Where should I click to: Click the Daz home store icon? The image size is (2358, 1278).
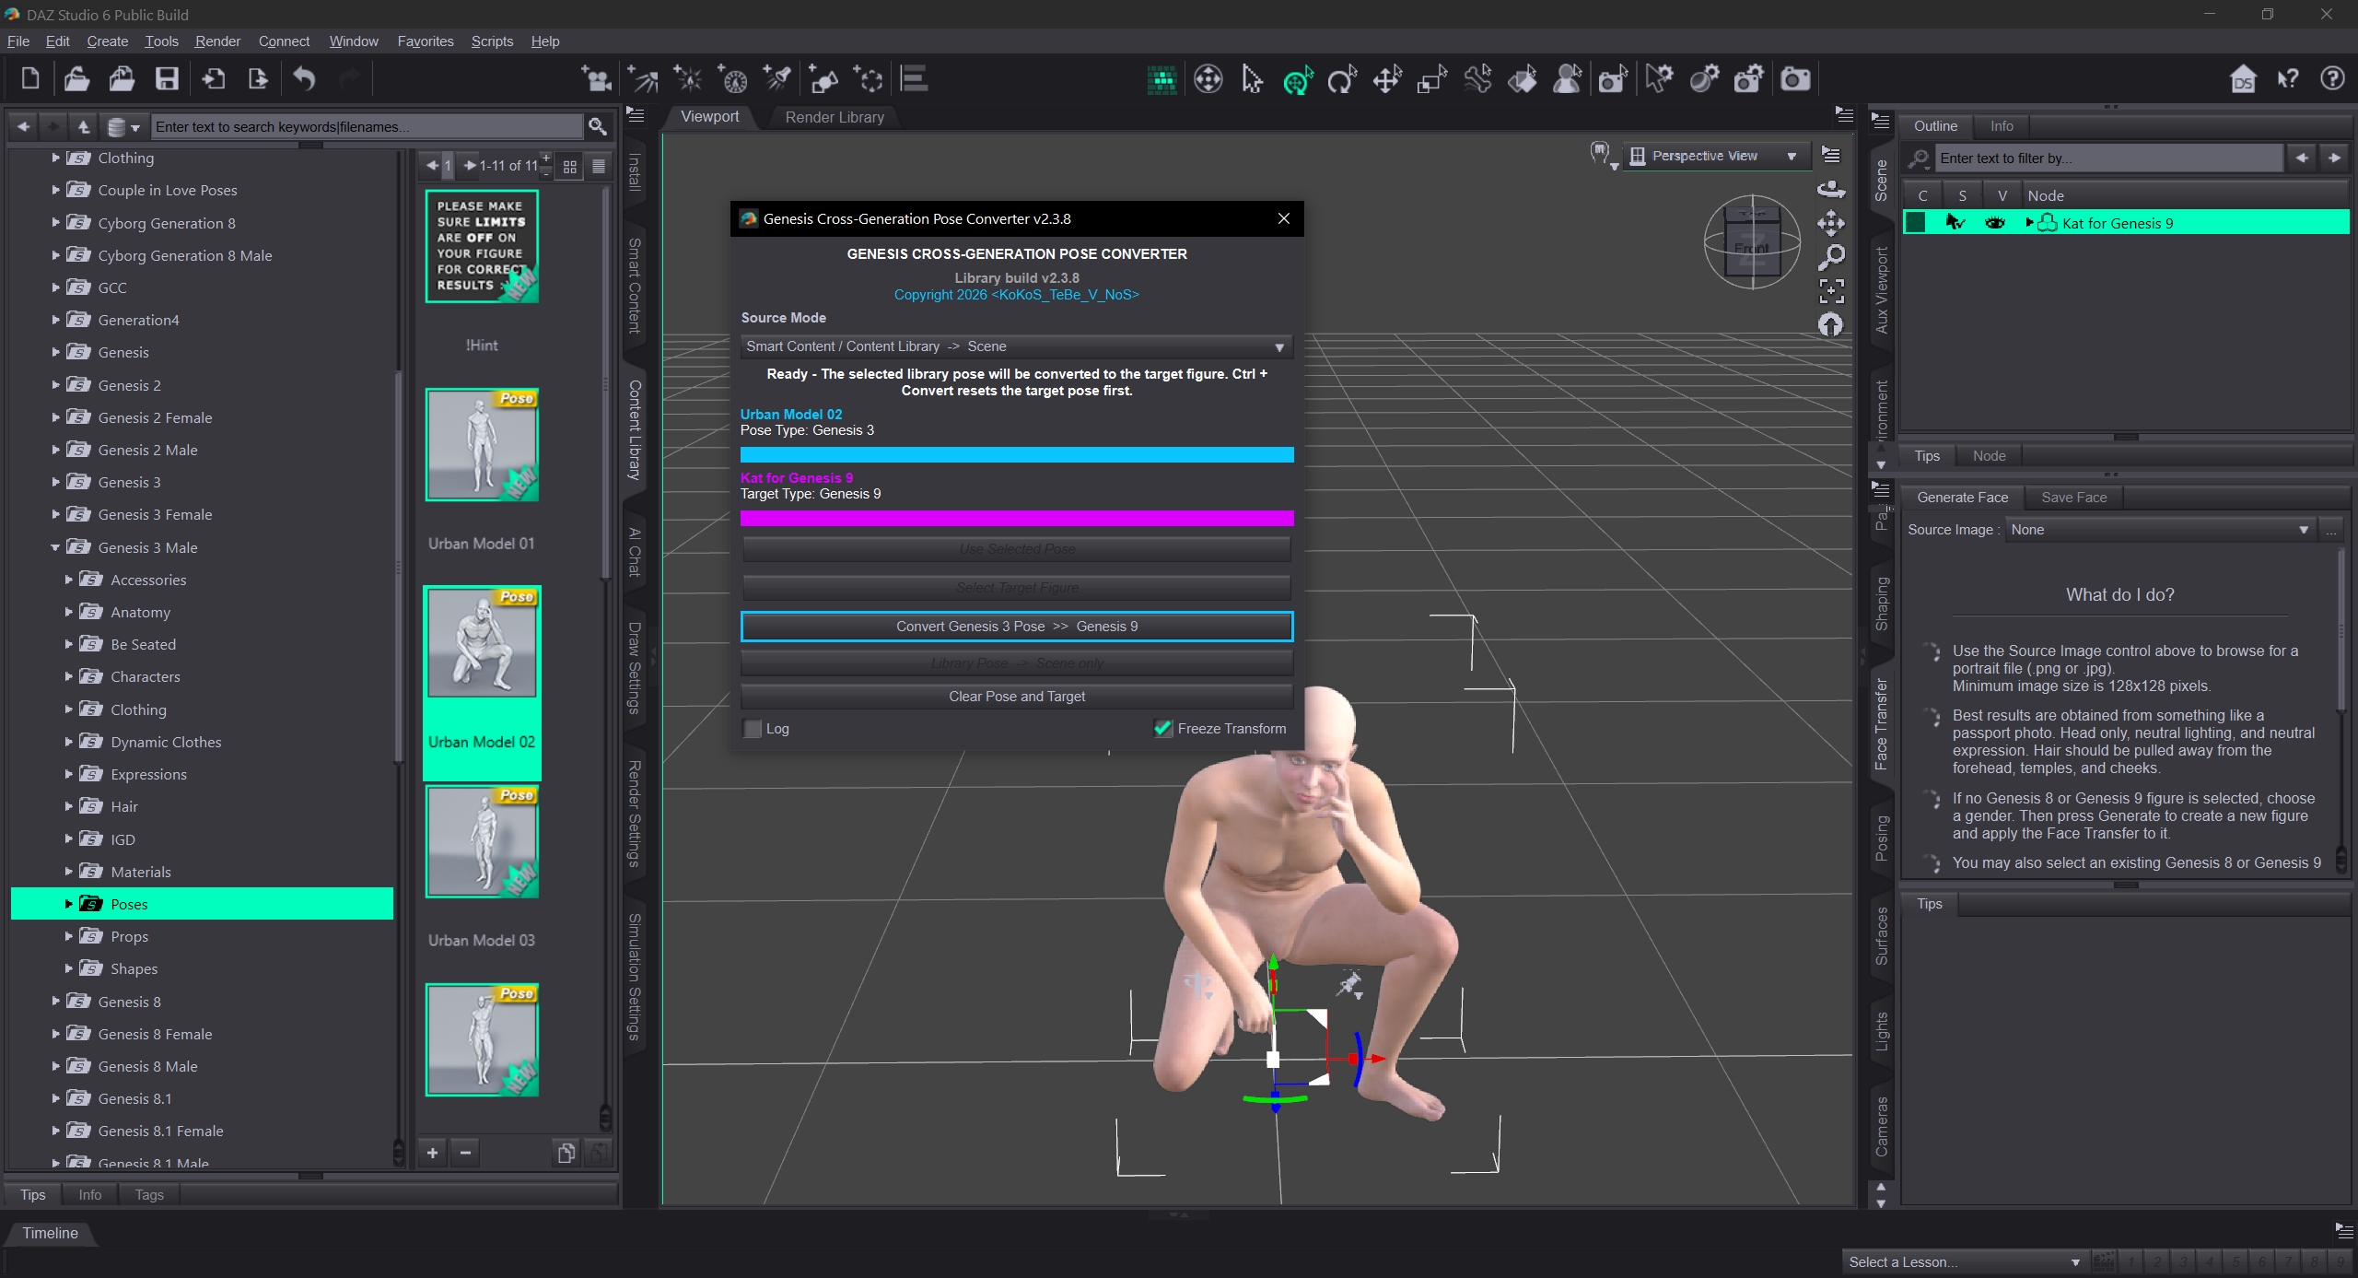pos(2244,79)
